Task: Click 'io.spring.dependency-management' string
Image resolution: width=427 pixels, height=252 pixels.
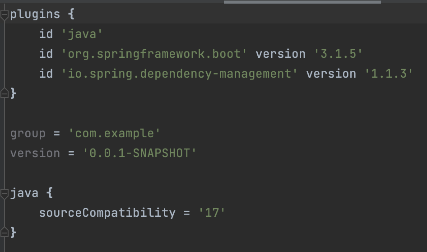Action: (x=180, y=74)
